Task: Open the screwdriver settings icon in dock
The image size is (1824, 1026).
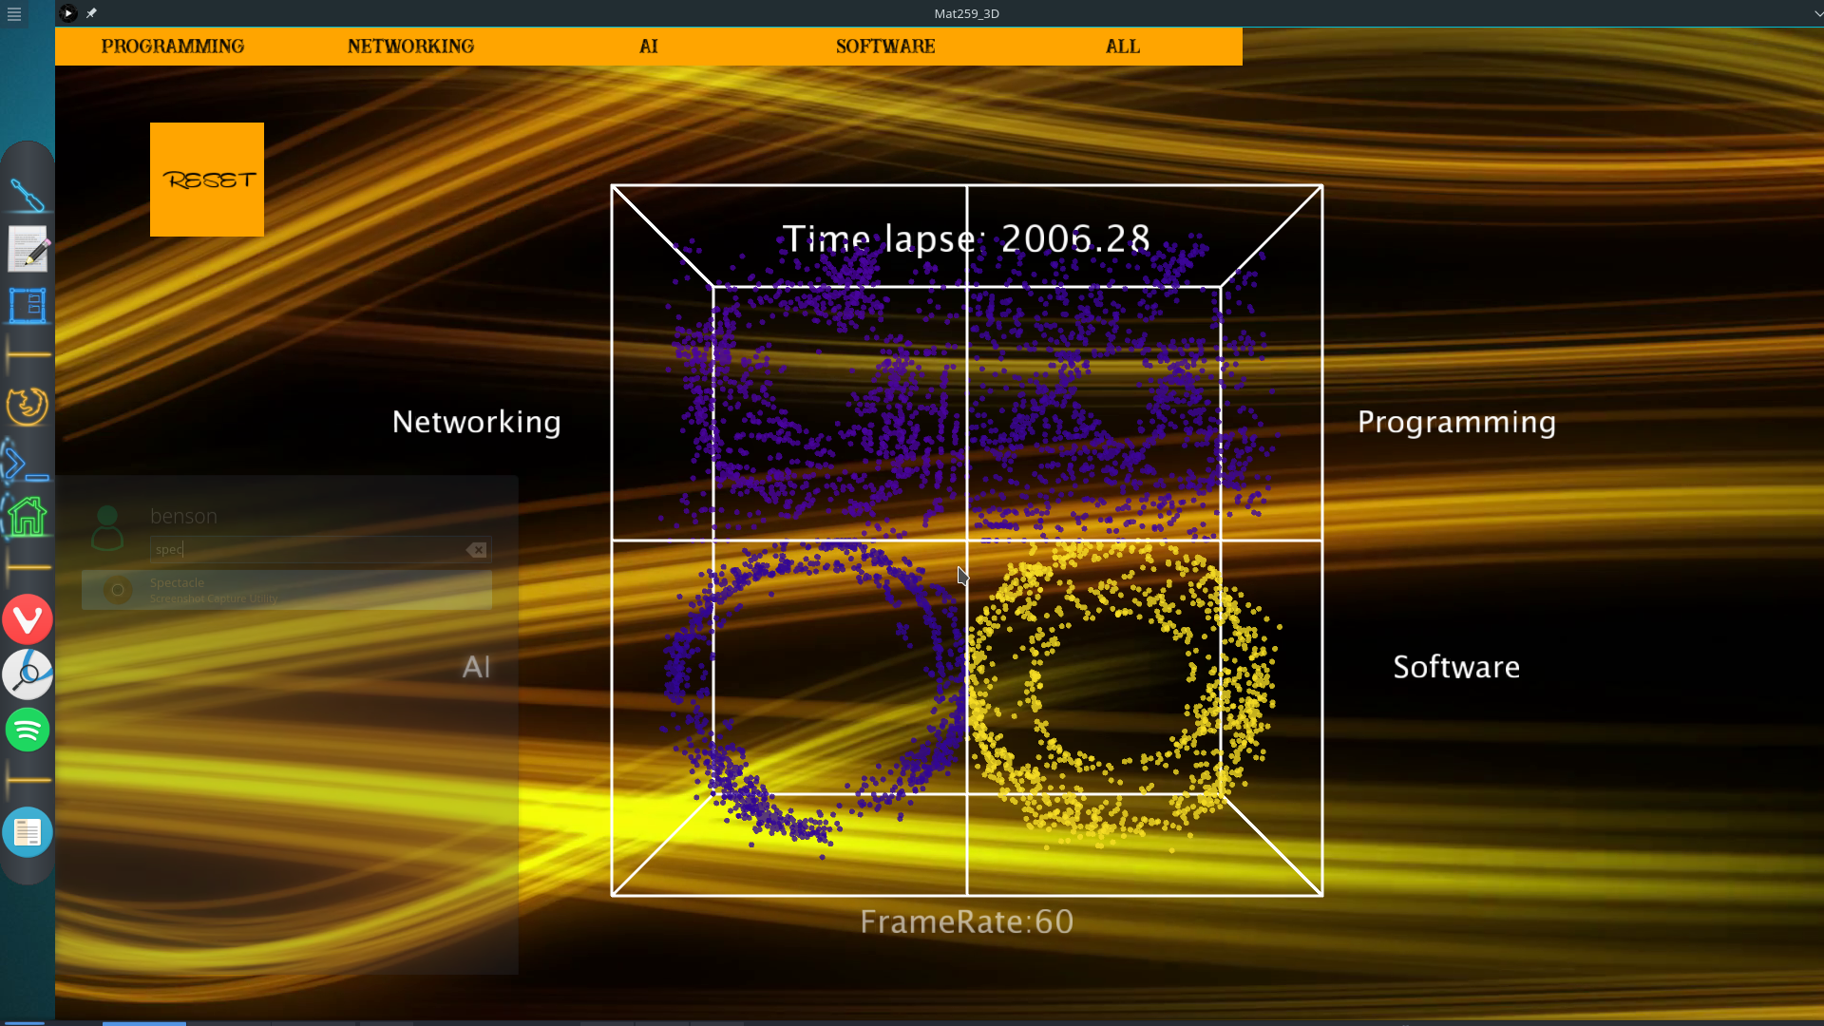Action: [x=28, y=196]
